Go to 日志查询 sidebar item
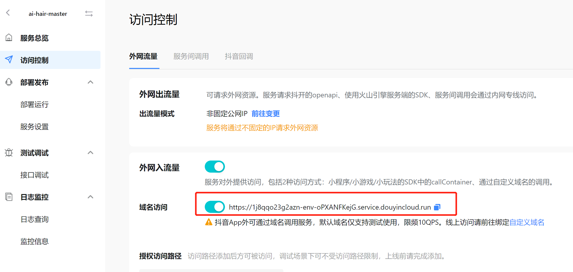Screen dimensions: 573x272 (35, 219)
